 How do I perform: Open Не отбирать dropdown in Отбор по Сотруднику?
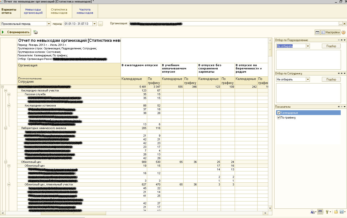(308, 79)
